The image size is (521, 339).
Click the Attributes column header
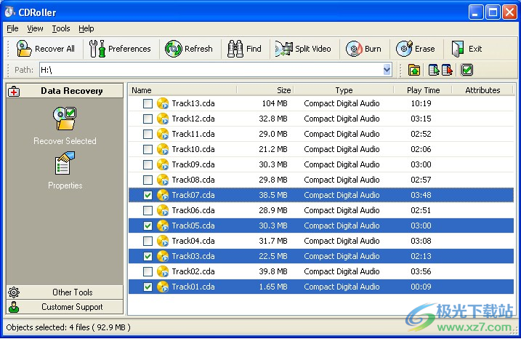[x=482, y=90]
